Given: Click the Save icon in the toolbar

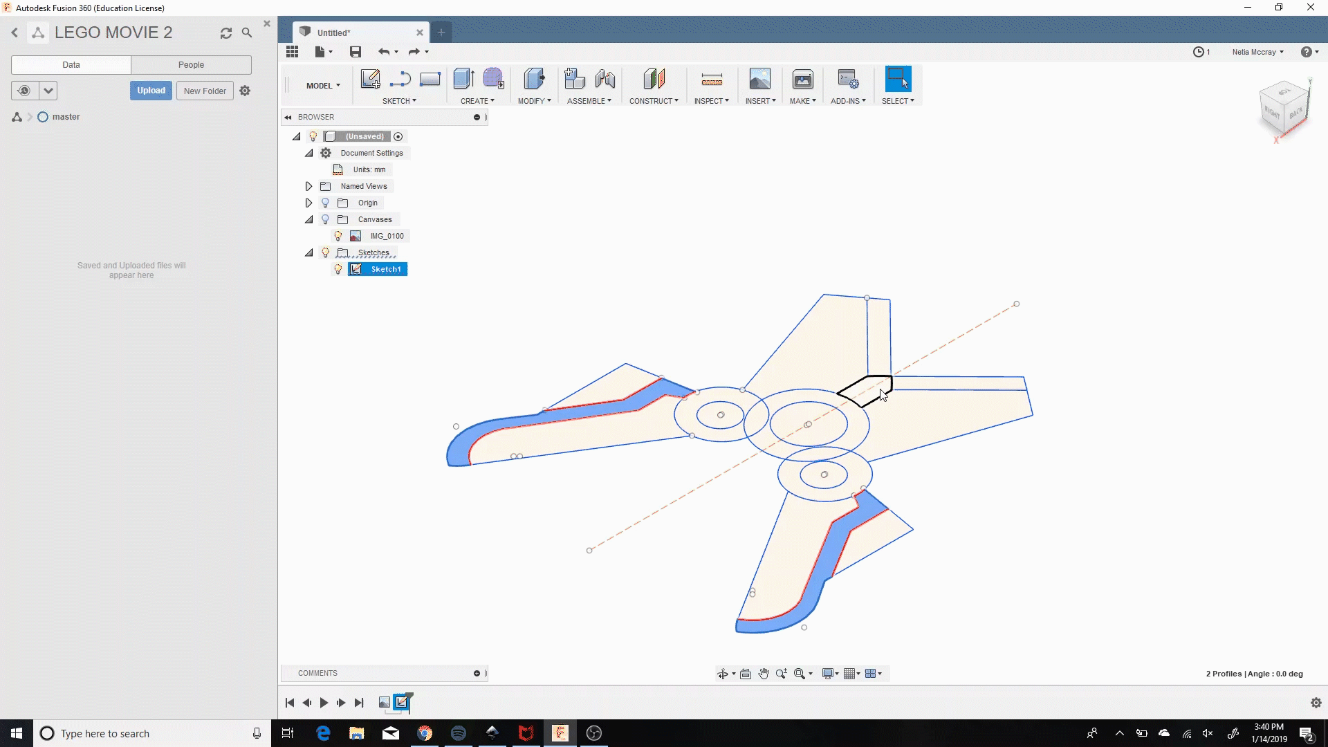Looking at the screenshot, I should pyautogui.click(x=356, y=52).
